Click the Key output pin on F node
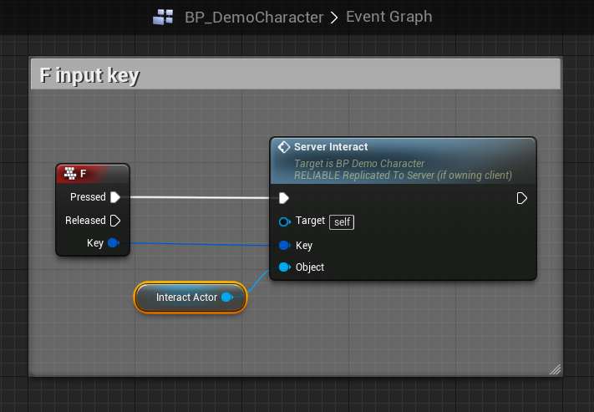Viewport: 594px width, 412px height. click(114, 243)
